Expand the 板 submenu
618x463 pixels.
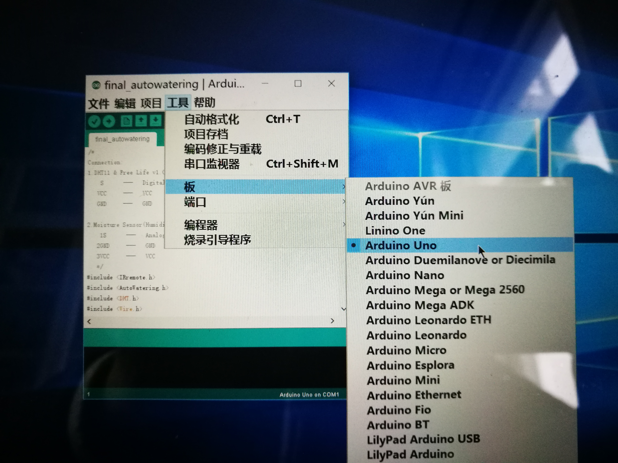pos(255,187)
